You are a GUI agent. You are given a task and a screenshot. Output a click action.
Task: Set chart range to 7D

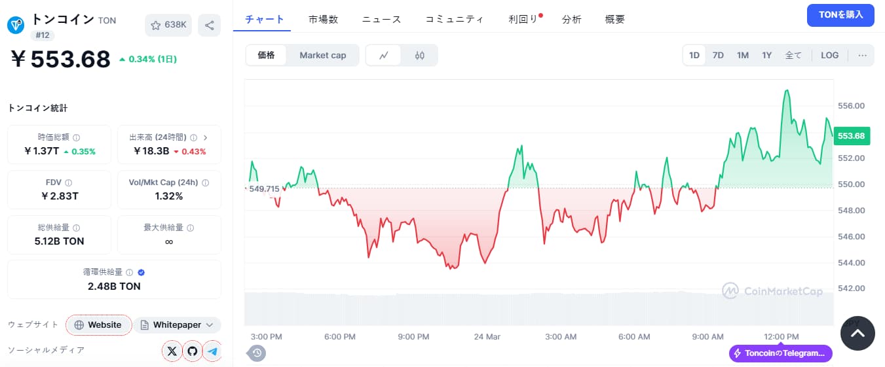pos(718,56)
